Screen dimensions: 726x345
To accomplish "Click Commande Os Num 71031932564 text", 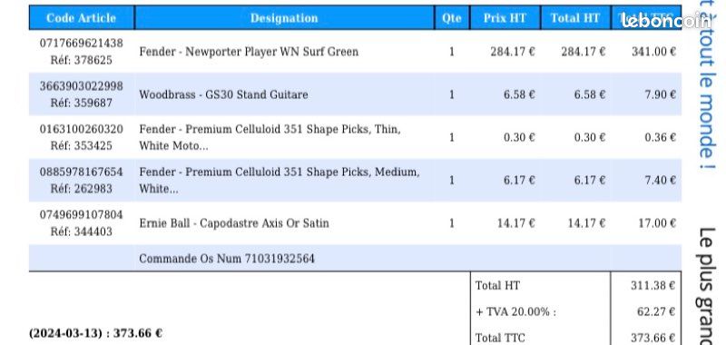I will tap(227, 259).
